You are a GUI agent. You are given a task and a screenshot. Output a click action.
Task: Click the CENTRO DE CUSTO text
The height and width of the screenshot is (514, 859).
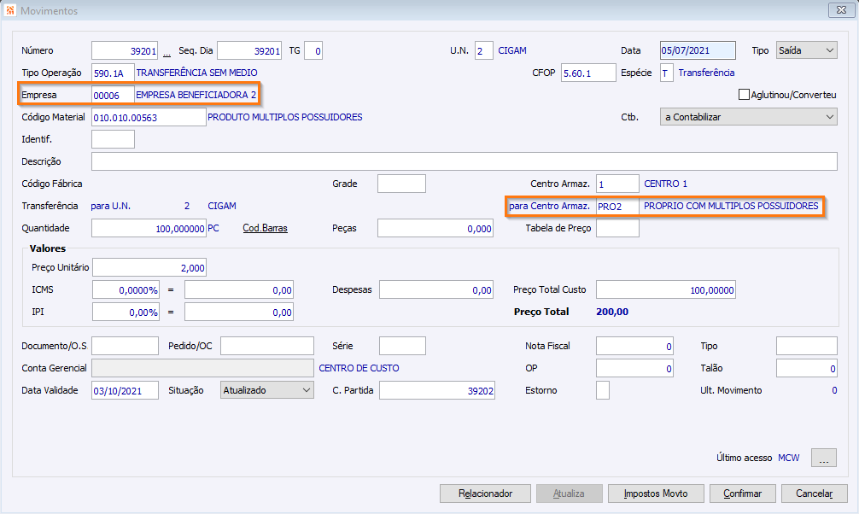(359, 368)
